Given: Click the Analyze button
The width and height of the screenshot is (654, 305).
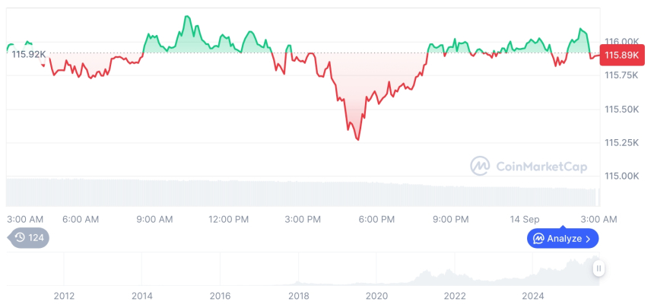Looking at the screenshot, I should click(x=564, y=238).
